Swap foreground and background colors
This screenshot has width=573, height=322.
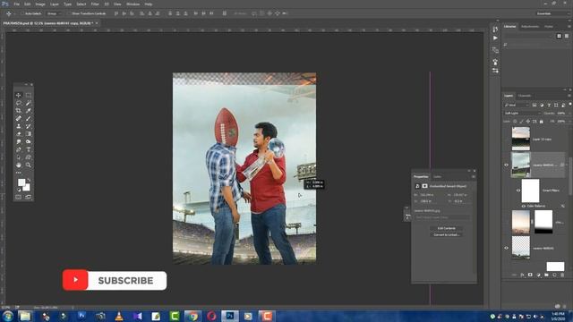[x=29, y=180]
